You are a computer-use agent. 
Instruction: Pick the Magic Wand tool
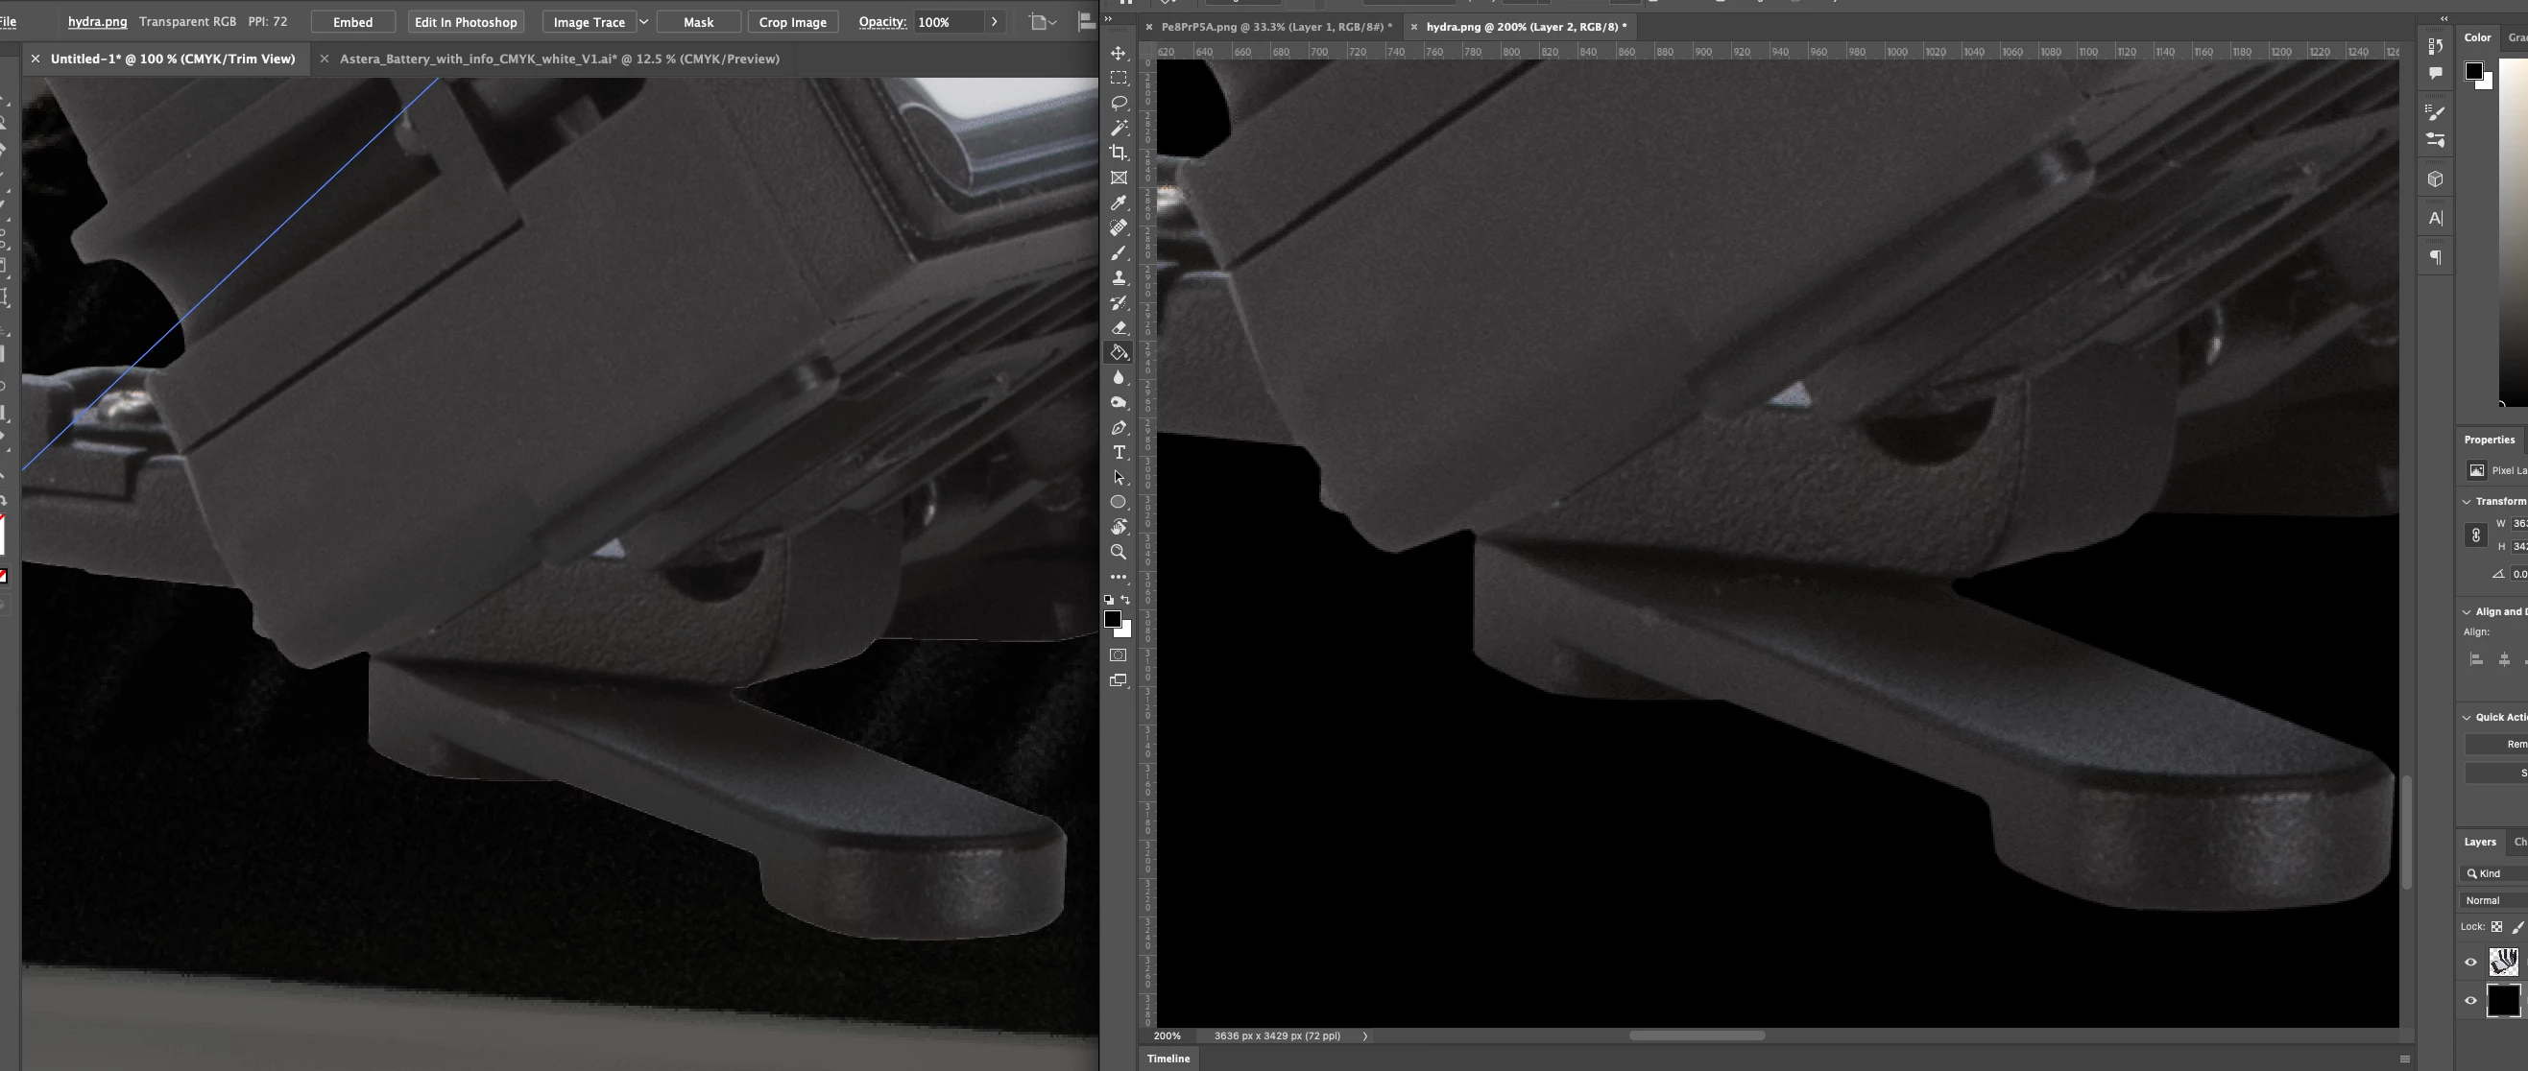1118,128
